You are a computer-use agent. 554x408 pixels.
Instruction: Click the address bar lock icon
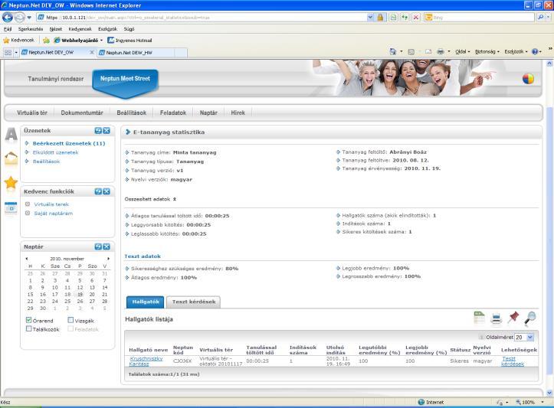380,17
